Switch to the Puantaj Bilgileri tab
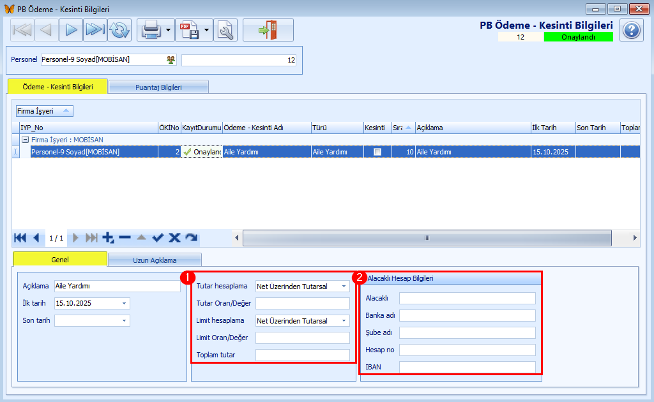The width and height of the screenshot is (654, 402). tap(158, 87)
